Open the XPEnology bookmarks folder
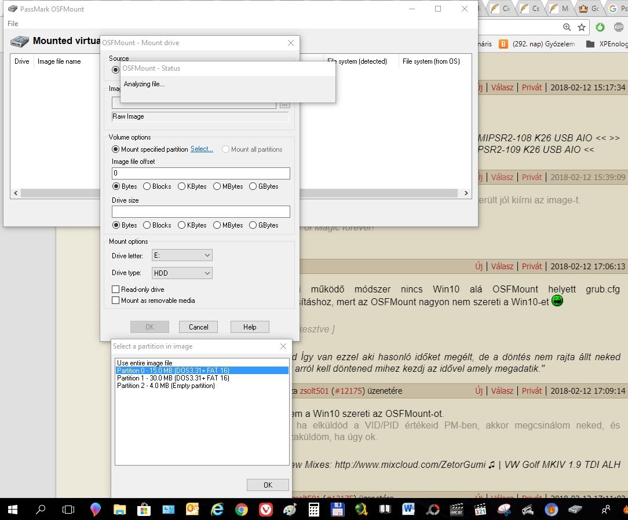Image resolution: width=628 pixels, height=520 pixels. pos(607,43)
